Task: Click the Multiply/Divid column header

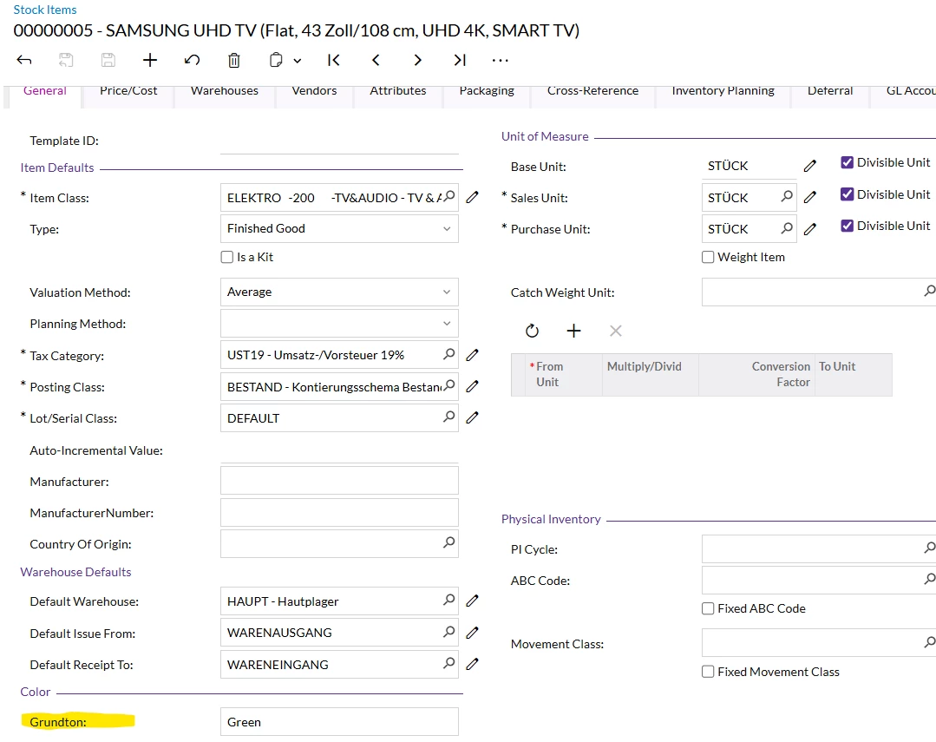Action: [x=650, y=375]
